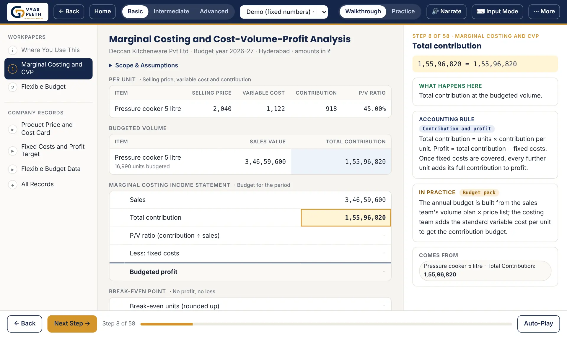Click the Budgeted profit row
This screenshot has height=337, width=567.
point(250,272)
